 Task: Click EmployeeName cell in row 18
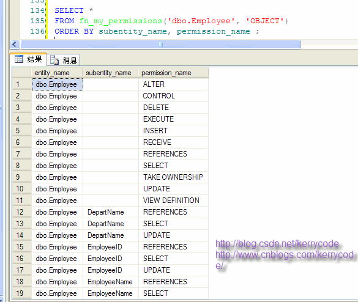(111, 282)
